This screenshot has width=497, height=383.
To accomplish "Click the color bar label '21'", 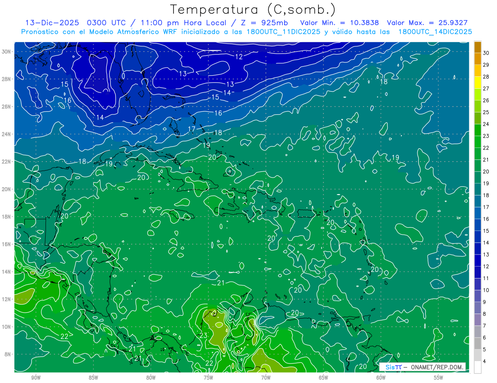I will pyautogui.click(x=486, y=159).
